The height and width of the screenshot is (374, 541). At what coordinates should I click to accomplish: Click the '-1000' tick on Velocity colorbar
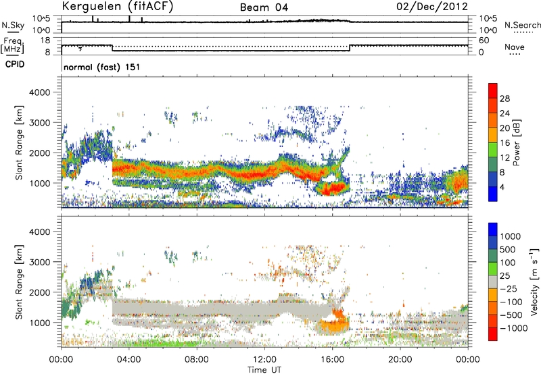tap(513, 328)
